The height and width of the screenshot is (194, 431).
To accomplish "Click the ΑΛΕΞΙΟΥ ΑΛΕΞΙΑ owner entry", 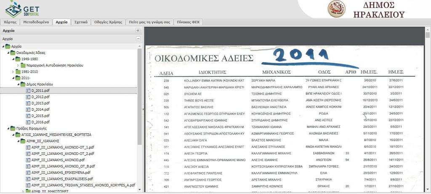I will click(196, 167).
